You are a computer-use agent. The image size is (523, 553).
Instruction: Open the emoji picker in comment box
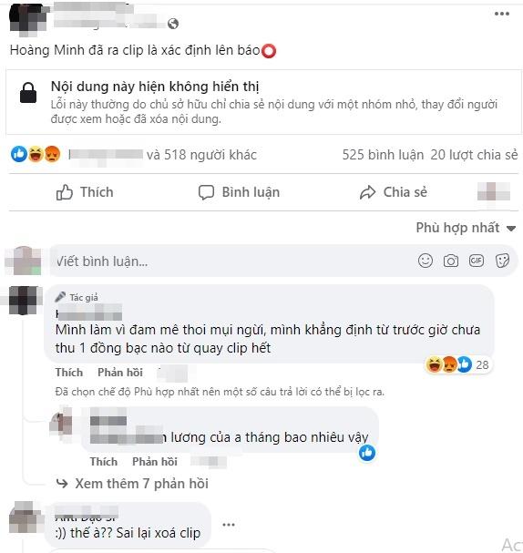pos(426,261)
